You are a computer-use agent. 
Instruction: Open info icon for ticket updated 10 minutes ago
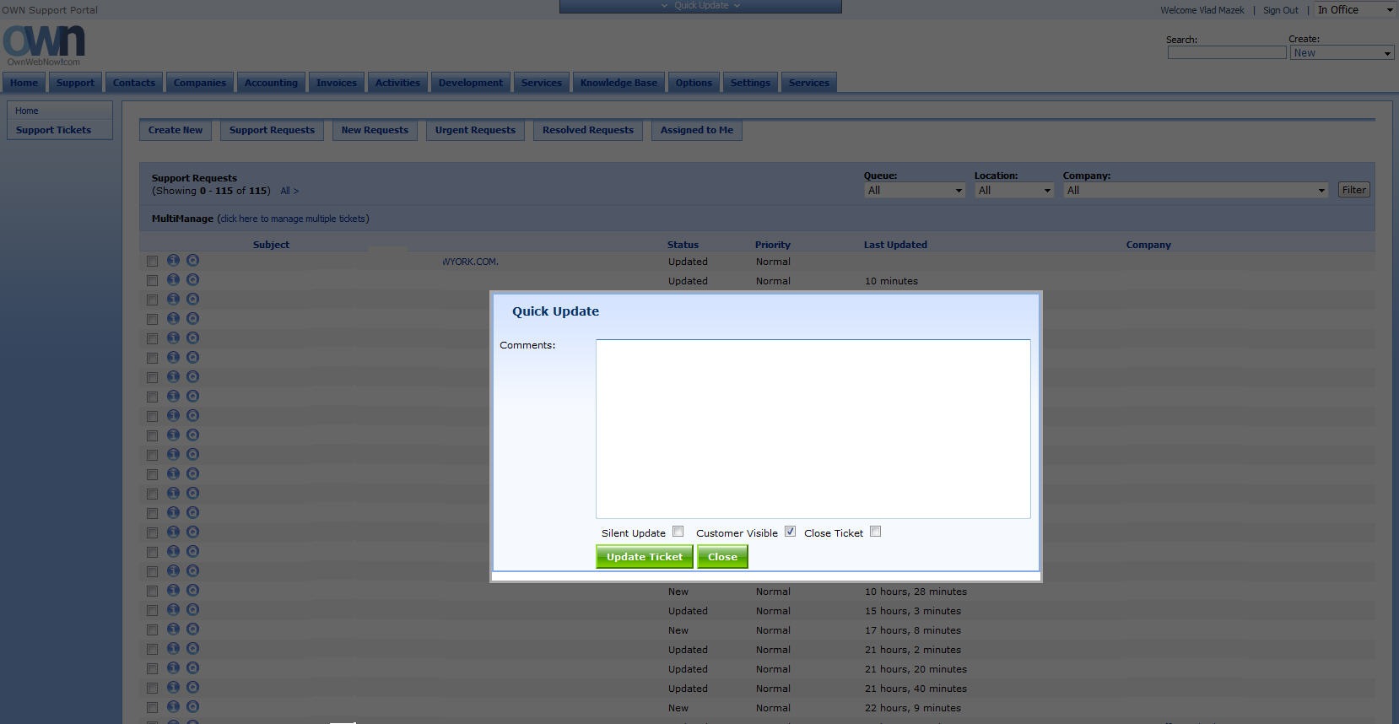pyautogui.click(x=173, y=280)
